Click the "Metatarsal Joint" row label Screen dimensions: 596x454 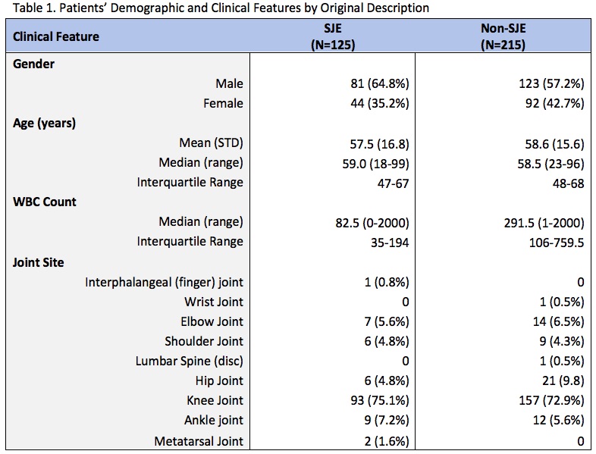pos(199,440)
